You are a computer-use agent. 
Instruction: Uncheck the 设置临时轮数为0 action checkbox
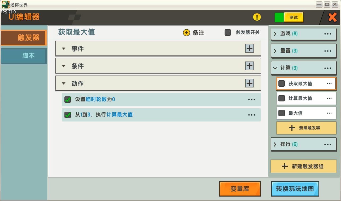click(68, 100)
